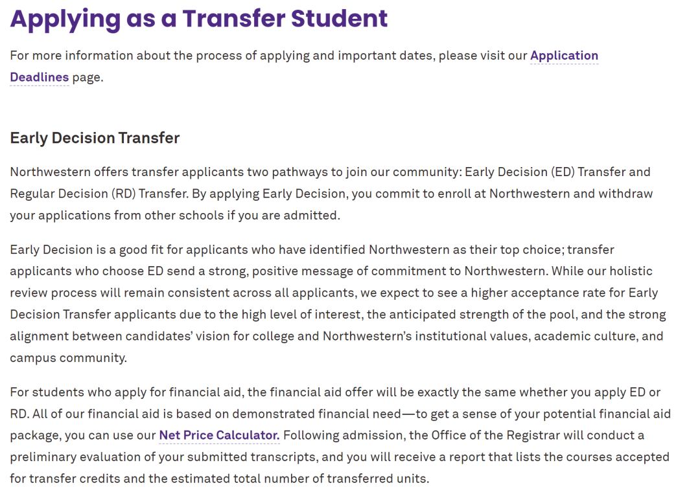Click the paragraph line beginning 'Early Decision is a good fit'
The height and width of the screenshot is (494, 700).
pos(312,250)
